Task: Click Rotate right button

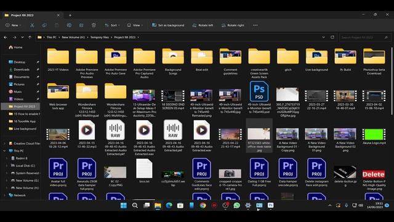Action: (x=233, y=25)
